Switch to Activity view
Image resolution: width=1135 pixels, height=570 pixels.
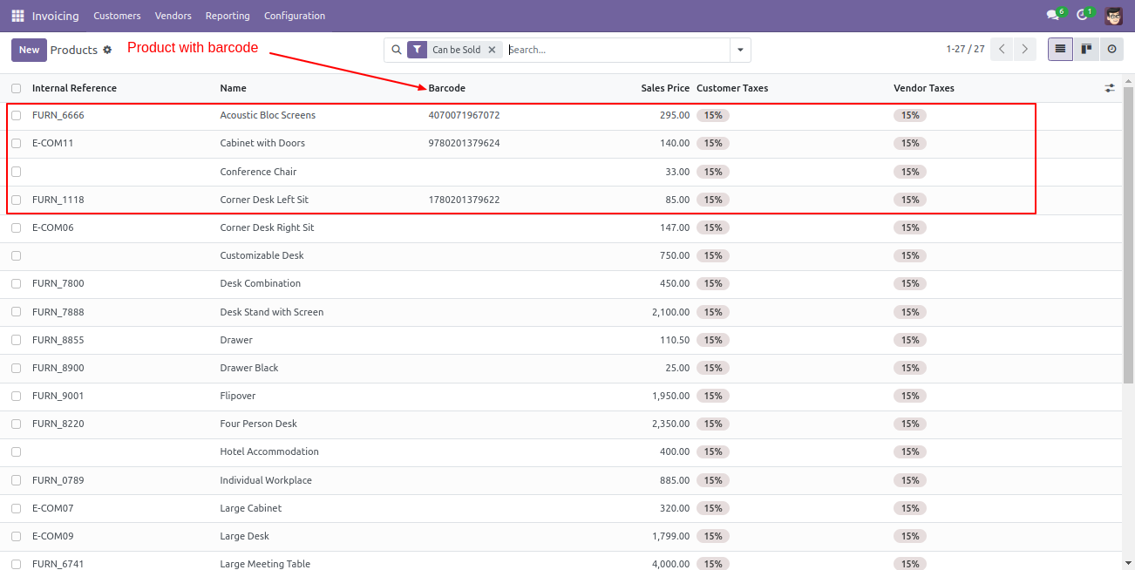(1111, 50)
